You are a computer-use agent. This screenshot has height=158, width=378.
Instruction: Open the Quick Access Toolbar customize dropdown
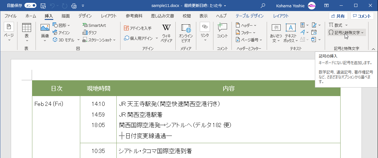point(83,5)
